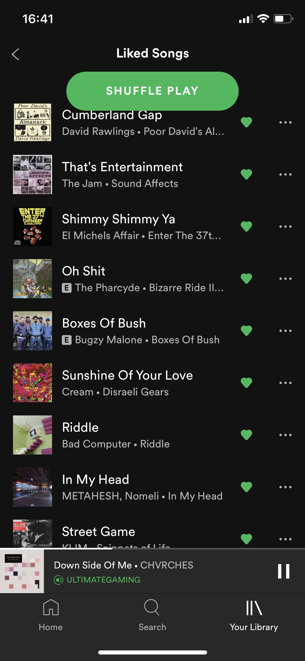Open options dots for Street Game
Screen dimensions: 305x661
click(285, 539)
